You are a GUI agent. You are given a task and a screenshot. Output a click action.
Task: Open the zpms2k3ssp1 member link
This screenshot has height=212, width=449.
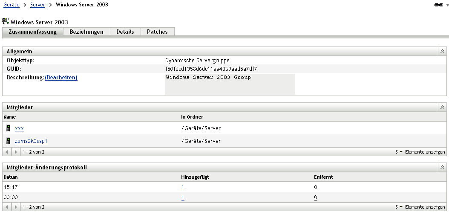point(31,141)
